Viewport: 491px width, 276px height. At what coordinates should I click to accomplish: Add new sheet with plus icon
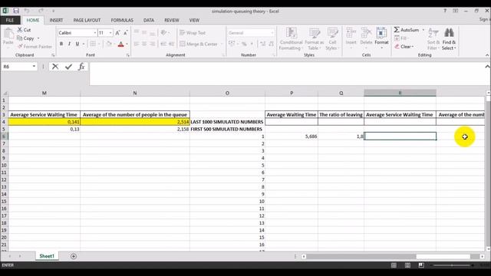click(x=74, y=256)
